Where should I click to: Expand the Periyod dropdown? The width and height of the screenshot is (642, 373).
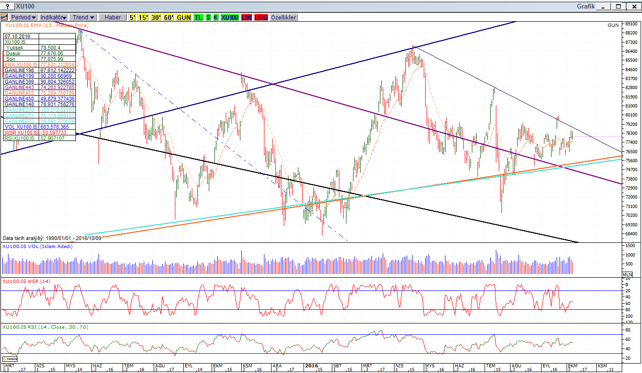(x=24, y=17)
